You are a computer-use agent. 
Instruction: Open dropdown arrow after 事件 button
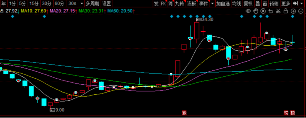coord(212,3)
